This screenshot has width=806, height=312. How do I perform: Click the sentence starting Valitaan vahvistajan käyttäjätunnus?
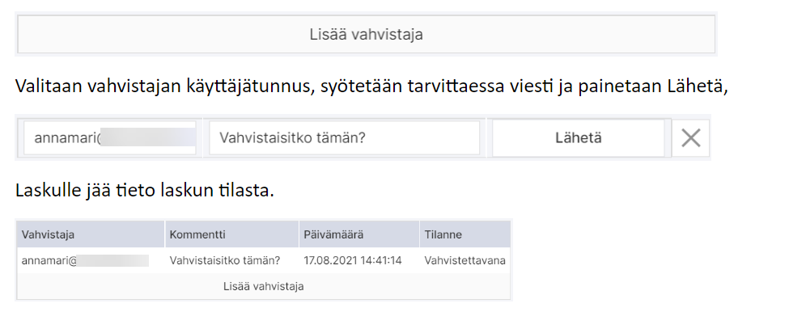(x=371, y=86)
